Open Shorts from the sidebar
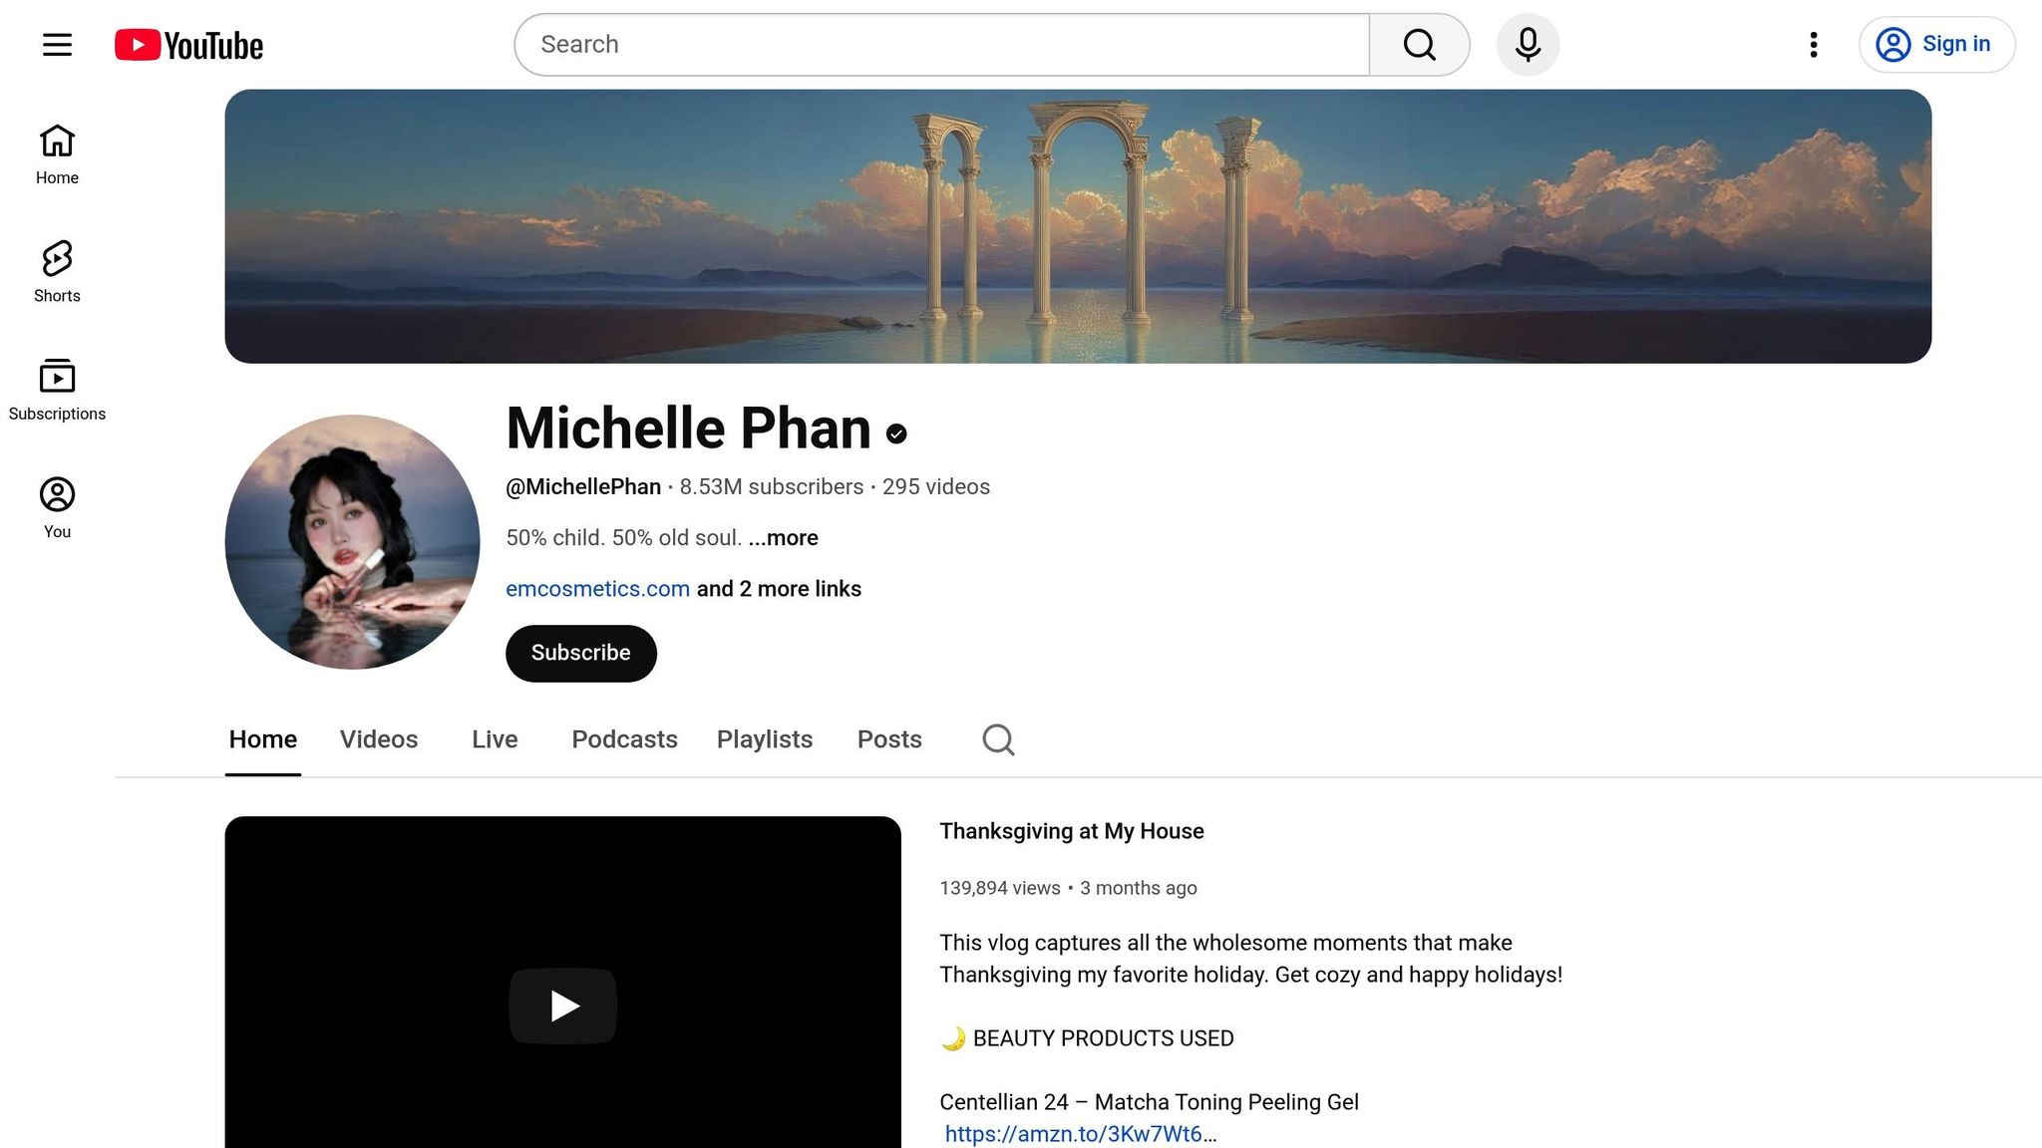This screenshot has height=1148, width=2042. (57, 270)
